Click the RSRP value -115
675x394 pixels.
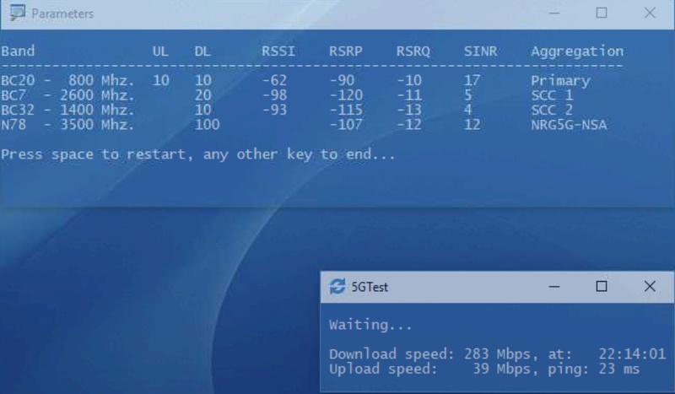pyautogui.click(x=346, y=110)
